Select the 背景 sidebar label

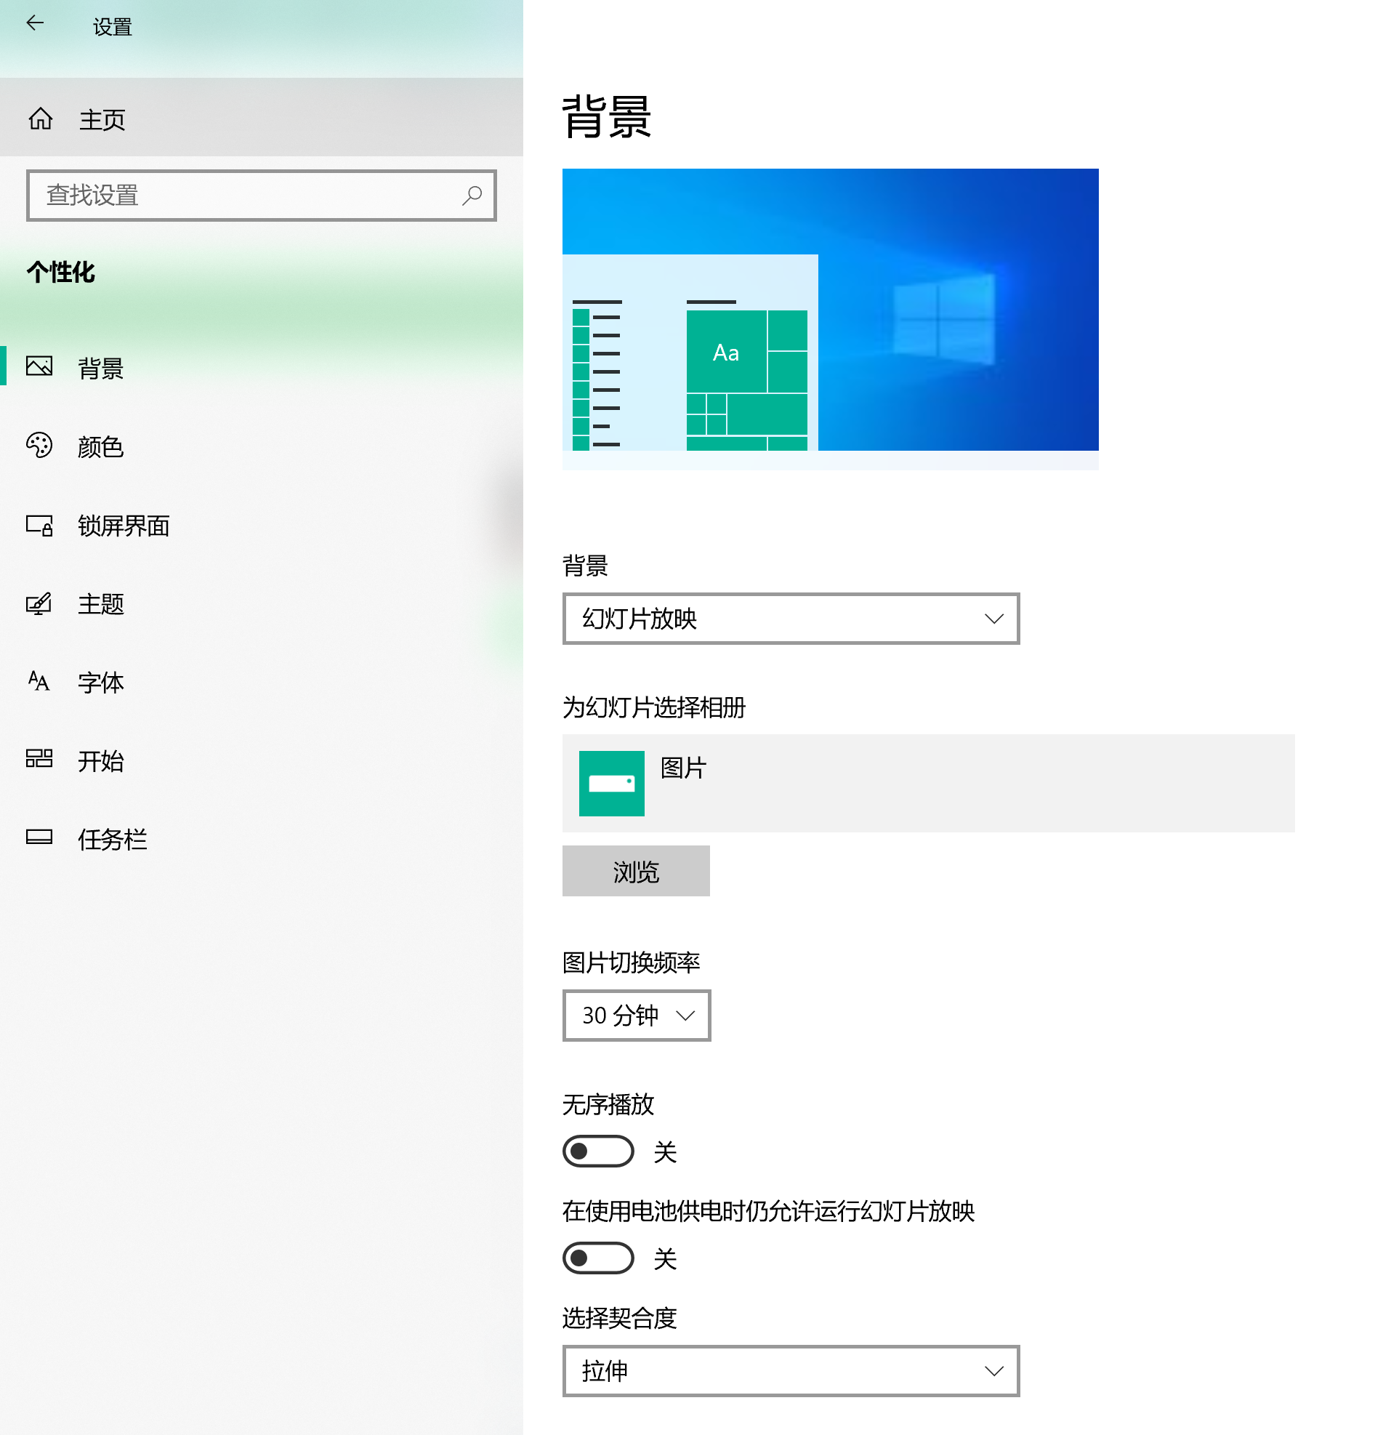101,368
